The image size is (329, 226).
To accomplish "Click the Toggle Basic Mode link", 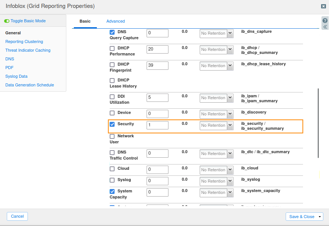I will point(28,21).
